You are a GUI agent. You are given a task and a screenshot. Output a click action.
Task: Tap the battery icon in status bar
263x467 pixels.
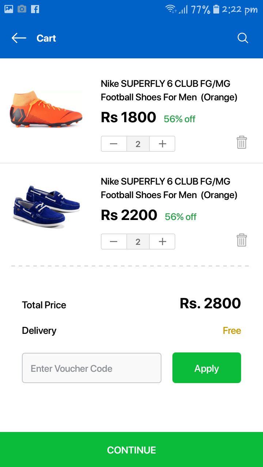pyautogui.click(x=216, y=9)
